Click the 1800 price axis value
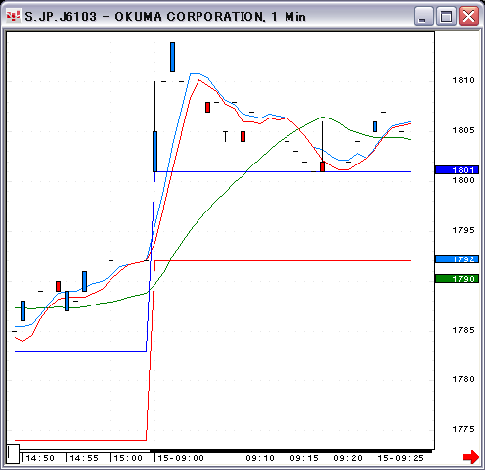 pos(463,180)
